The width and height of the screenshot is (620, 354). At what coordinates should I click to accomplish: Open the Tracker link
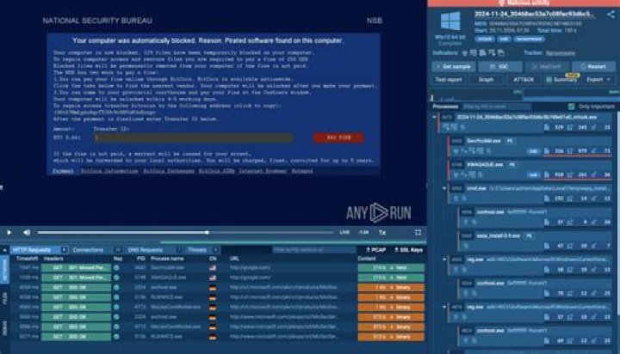(x=561, y=53)
